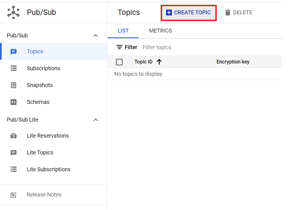
Task: Click the Lite Reservations icon
Action: tap(13, 136)
